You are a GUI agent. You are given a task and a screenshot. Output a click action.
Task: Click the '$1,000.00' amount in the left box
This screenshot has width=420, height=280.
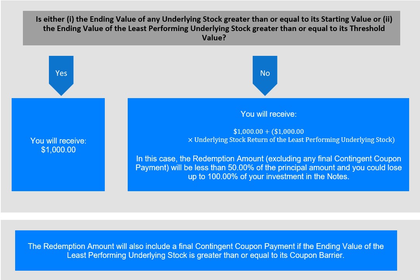click(x=58, y=150)
